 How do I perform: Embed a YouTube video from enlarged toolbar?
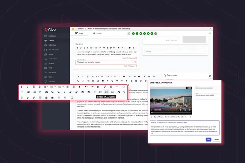click(47, 92)
